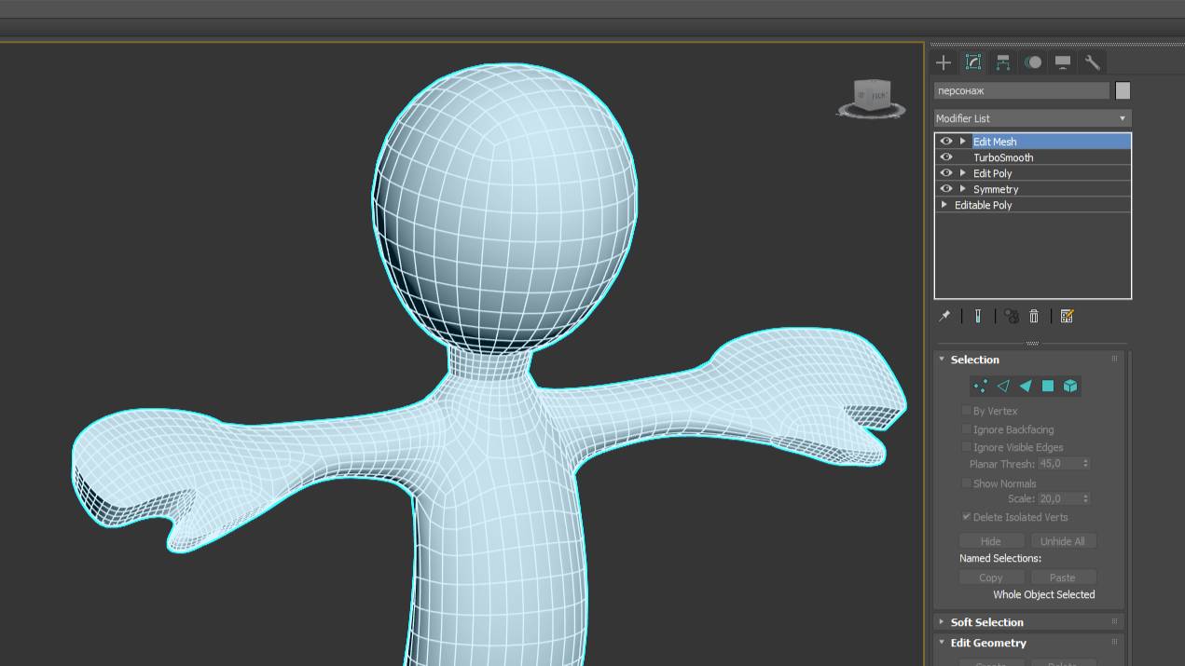Click Paste named selection button
The width and height of the screenshot is (1185, 666).
(x=1063, y=578)
